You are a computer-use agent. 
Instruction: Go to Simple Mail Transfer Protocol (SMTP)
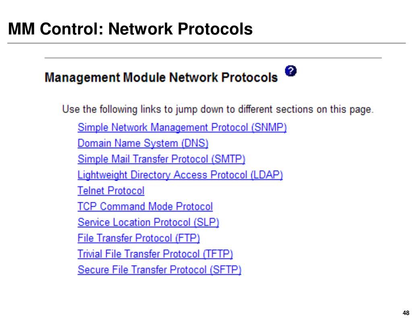161,159
